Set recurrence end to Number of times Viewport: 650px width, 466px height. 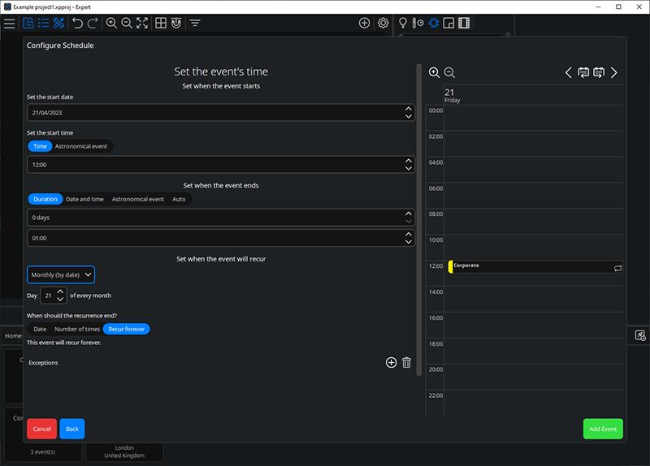77,329
